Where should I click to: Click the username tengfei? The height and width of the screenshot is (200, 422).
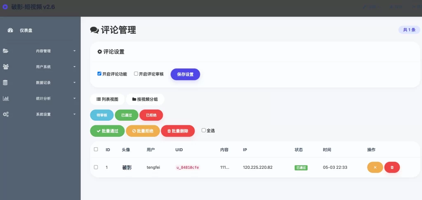pos(153,168)
